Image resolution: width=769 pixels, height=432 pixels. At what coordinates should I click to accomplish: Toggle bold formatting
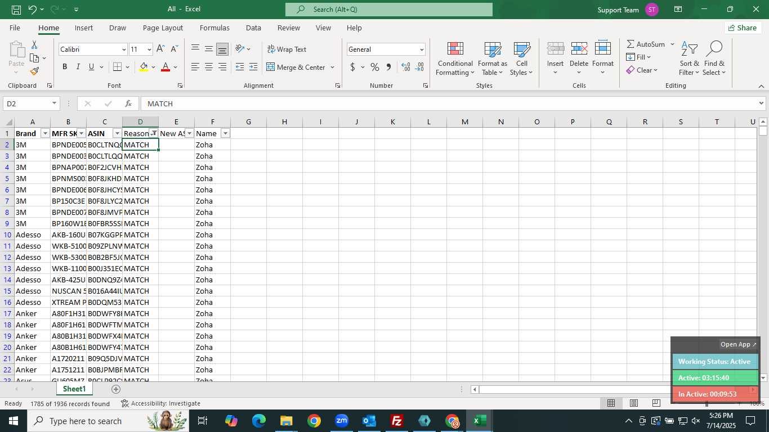[65, 67]
